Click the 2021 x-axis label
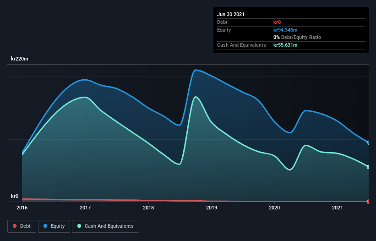Image resolution: width=376 pixels, height=241 pixels. click(x=338, y=208)
